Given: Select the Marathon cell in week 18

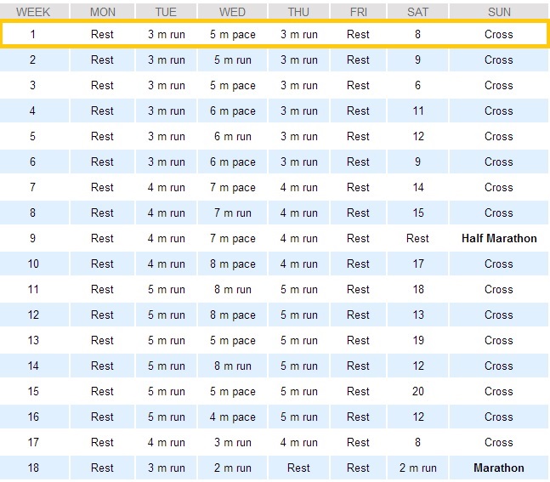Looking at the screenshot, I should pos(499,468).
